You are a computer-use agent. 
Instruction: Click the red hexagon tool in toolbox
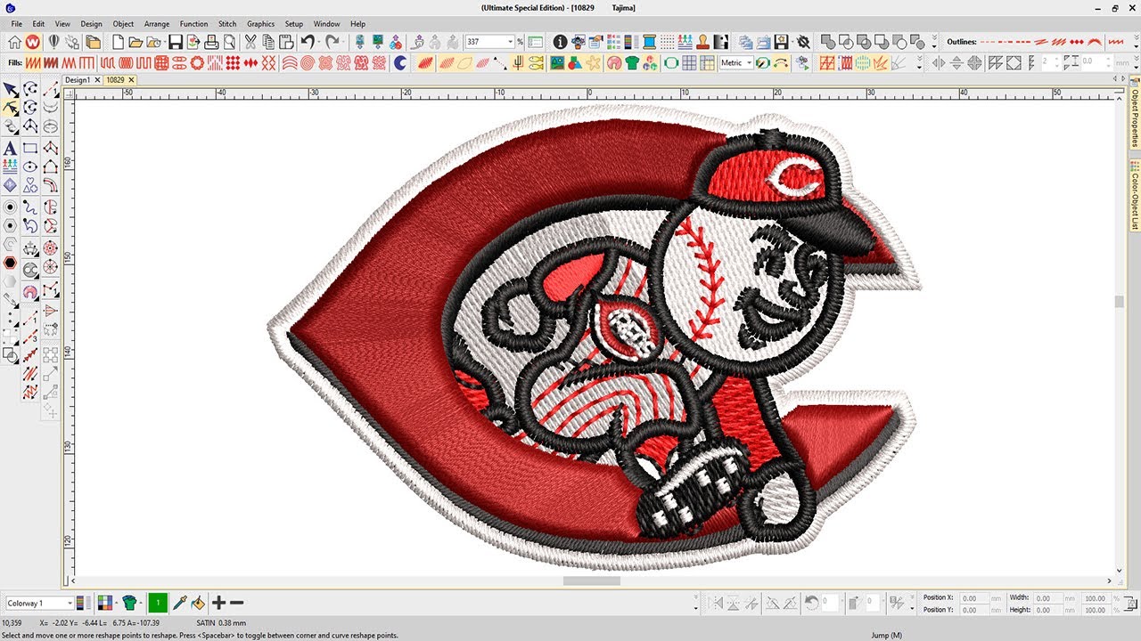10,264
